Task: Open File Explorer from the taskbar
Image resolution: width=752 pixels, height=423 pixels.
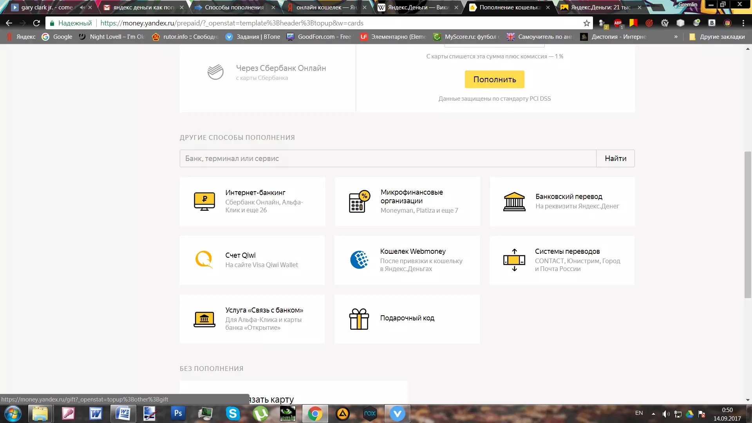Action: coord(40,413)
